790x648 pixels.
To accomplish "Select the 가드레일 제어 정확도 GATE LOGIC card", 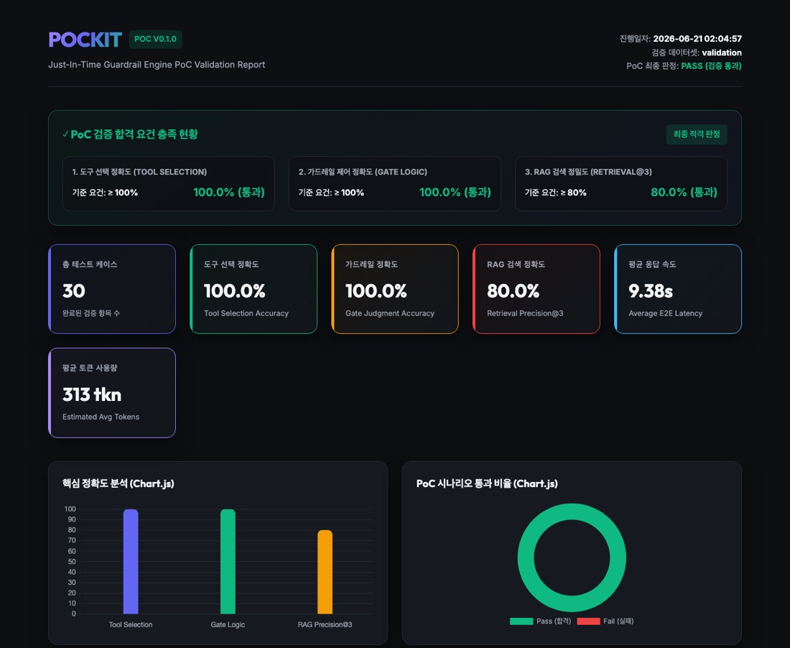I will (394, 183).
